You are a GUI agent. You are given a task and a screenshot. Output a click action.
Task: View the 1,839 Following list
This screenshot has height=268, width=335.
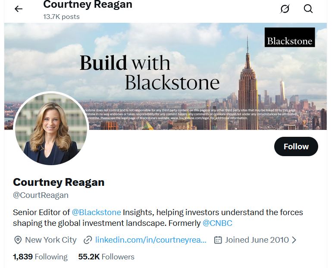click(x=40, y=257)
